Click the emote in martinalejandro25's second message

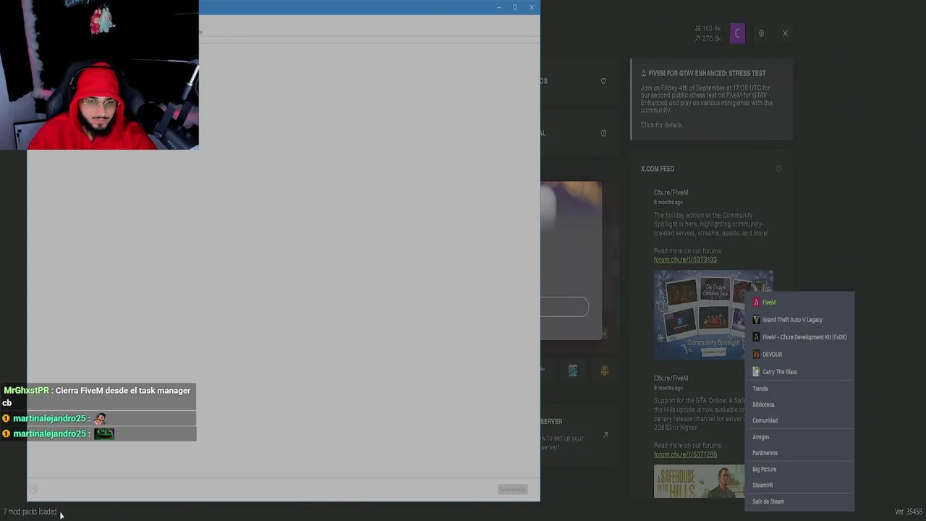104,433
